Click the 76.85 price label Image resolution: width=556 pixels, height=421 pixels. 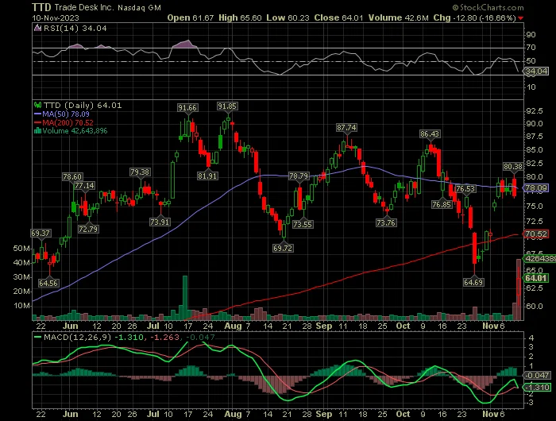(442, 204)
